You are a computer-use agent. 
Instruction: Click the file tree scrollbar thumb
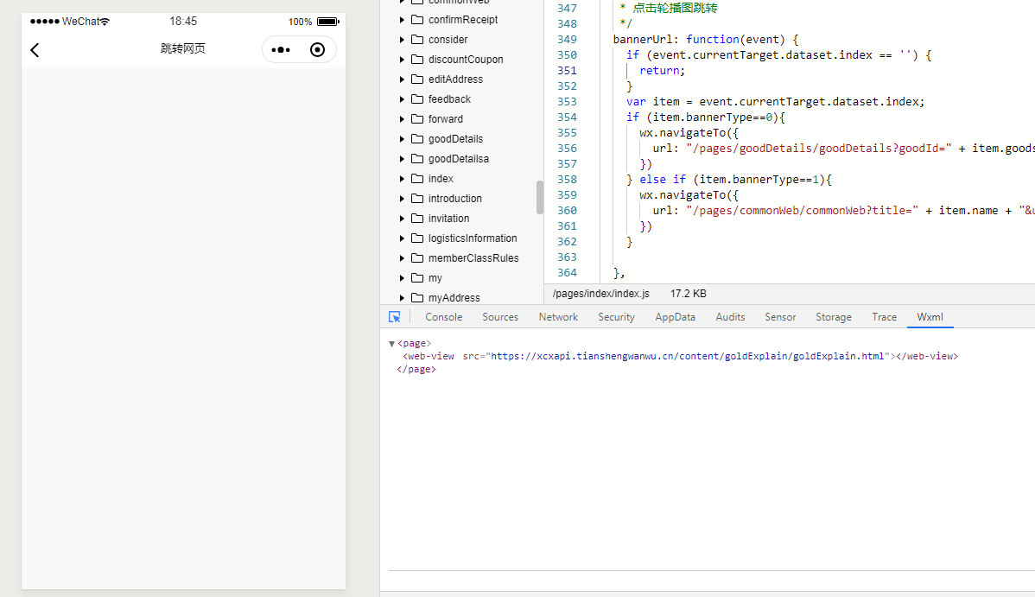[x=540, y=197]
